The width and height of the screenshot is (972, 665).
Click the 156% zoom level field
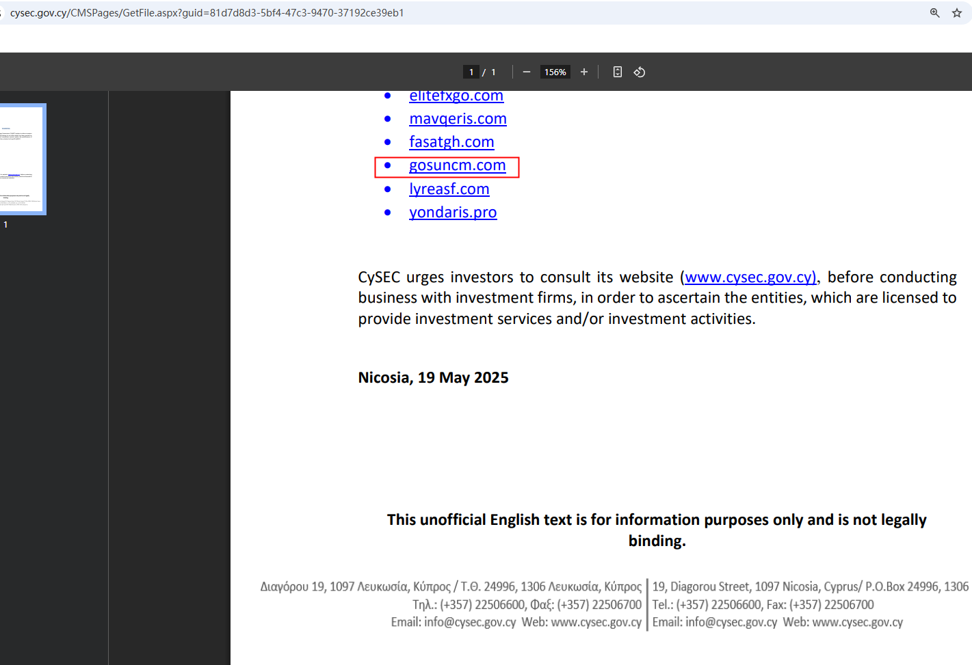pyautogui.click(x=555, y=72)
